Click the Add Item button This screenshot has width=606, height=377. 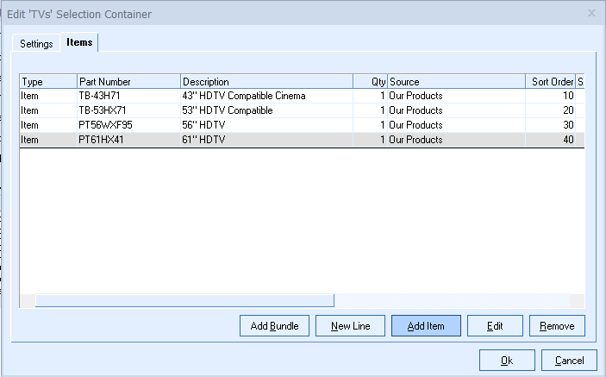(x=426, y=325)
